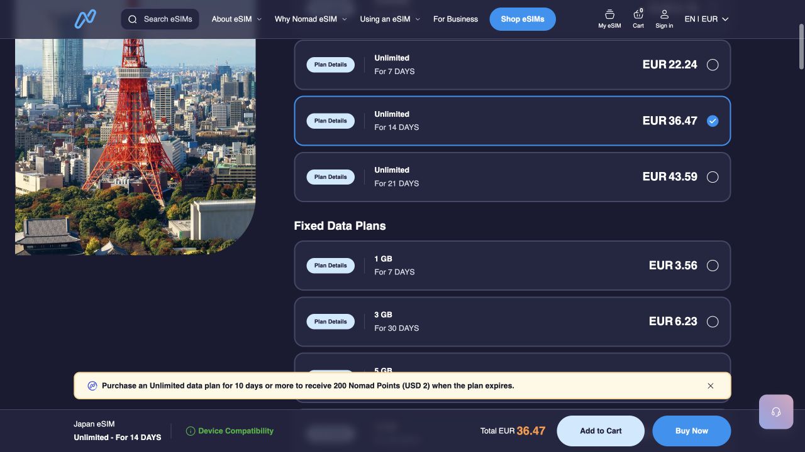Screen dimensions: 805x452
Task: Click Buy Now button
Action: [x=692, y=431]
